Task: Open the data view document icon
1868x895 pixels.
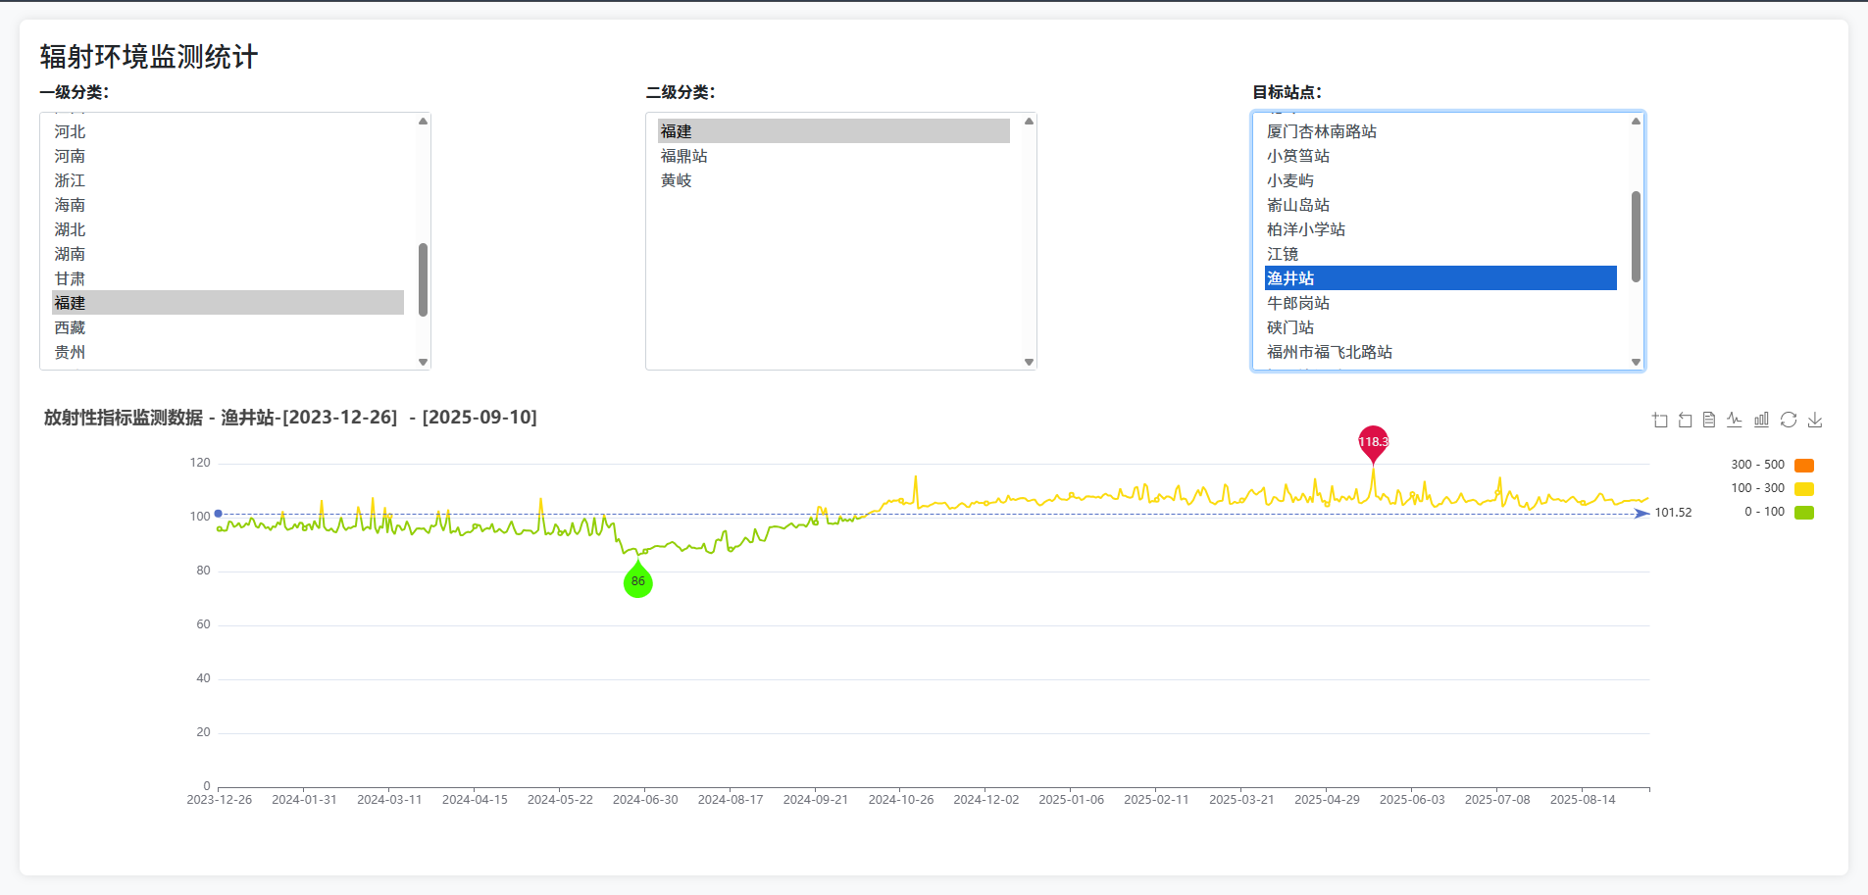Action: [1709, 420]
